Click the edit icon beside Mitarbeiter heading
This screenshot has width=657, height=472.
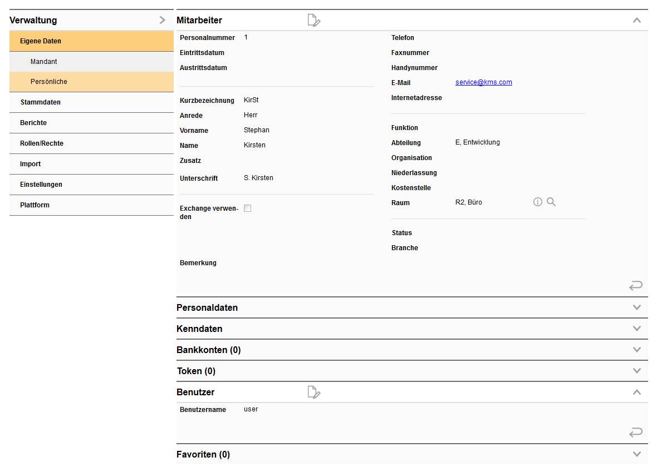[314, 21]
